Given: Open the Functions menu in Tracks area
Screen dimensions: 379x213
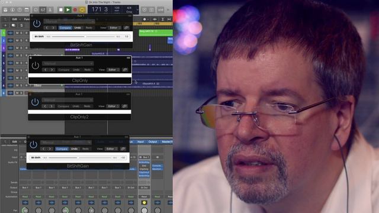Looking at the screenshot, I should coord(27,19).
